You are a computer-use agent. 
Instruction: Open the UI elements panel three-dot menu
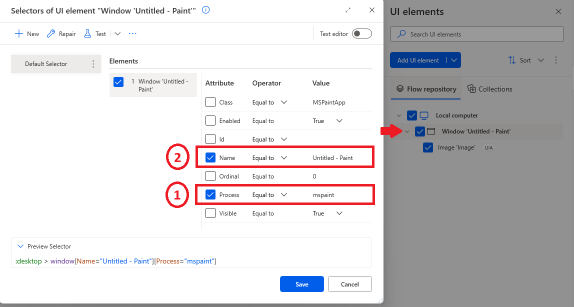[x=556, y=59]
